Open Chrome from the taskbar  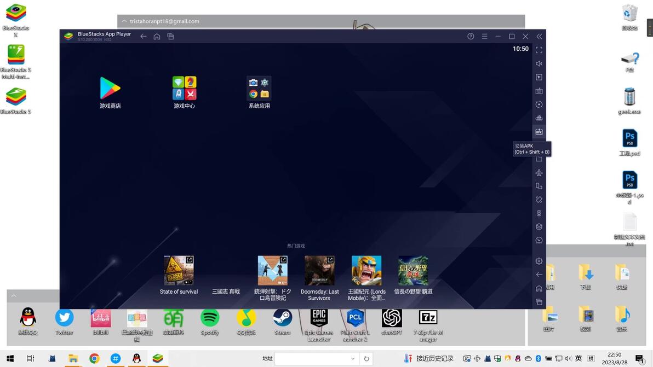[95, 358]
